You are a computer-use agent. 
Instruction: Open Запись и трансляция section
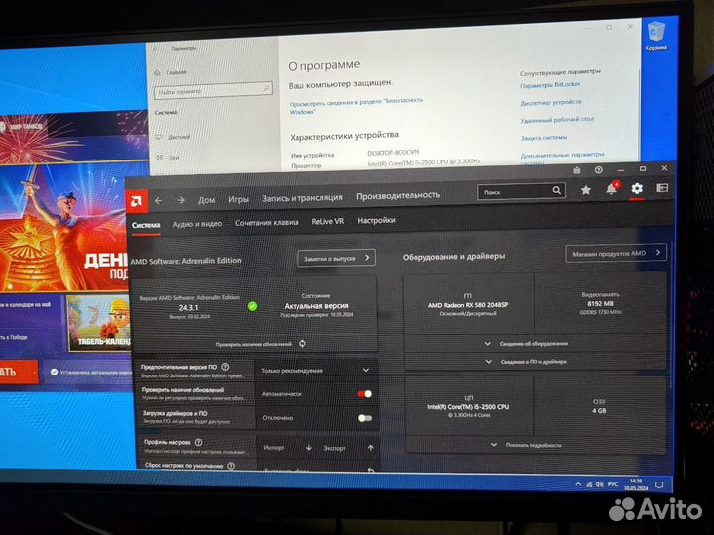click(x=301, y=197)
